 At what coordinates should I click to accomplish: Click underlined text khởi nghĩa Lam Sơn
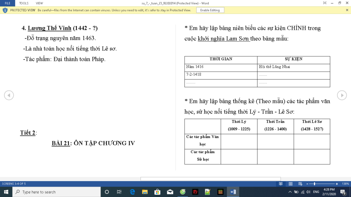tap(223, 39)
